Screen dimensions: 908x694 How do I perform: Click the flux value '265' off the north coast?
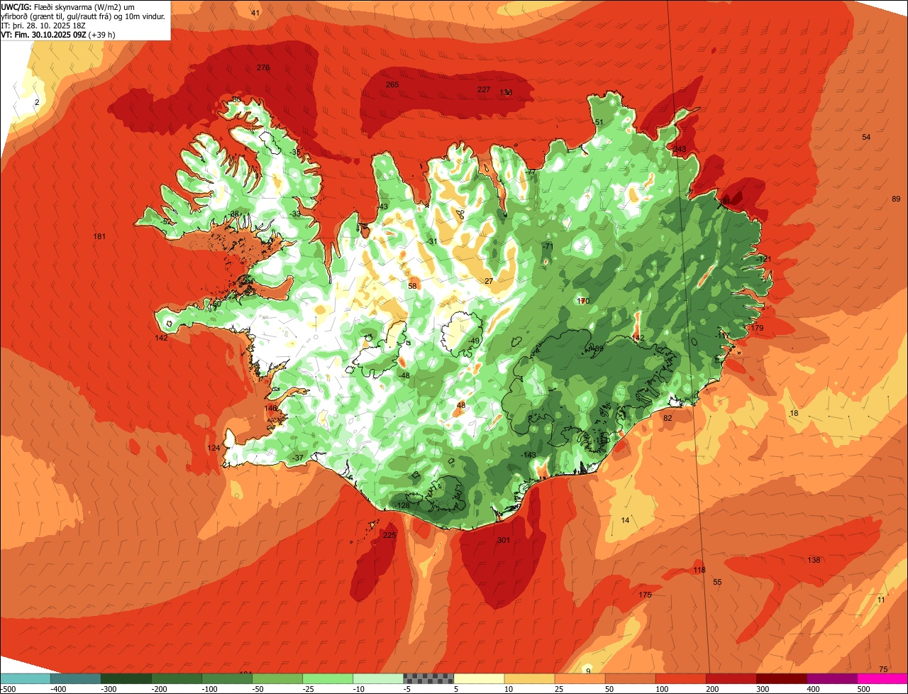coord(392,84)
